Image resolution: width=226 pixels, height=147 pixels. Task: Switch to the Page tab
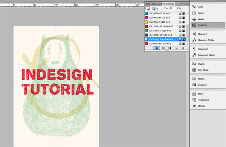154,4
